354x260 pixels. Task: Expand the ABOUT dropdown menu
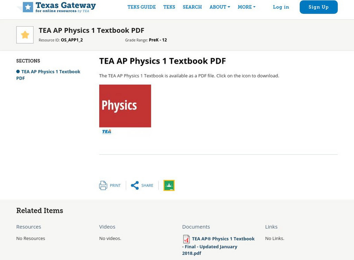[219, 7]
